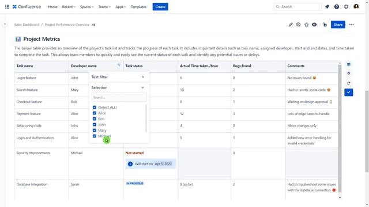Expand the left sidebar arrow
Screen dimensions: 369x207
click(5, 24)
